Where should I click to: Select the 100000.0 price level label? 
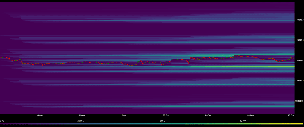pyautogui.click(x=299, y=81)
